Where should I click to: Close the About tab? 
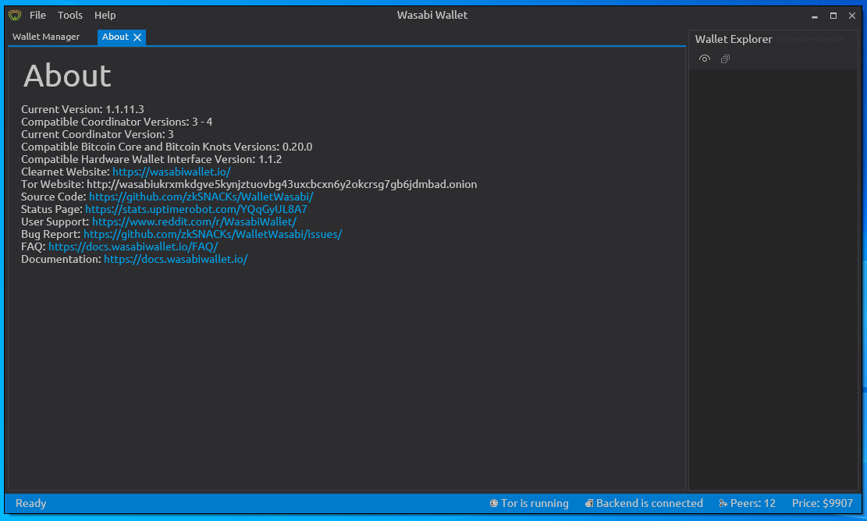pyautogui.click(x=137, y=37)
